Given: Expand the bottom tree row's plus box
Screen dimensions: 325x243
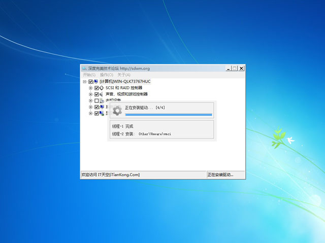Looking at the screenshot, I should (x=90, y=114).
